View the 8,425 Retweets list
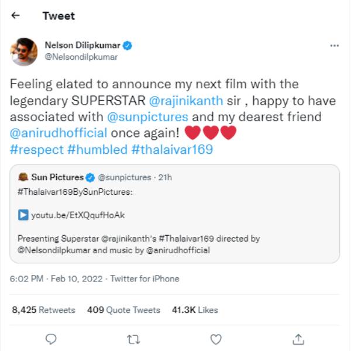The width and height of the screenshot is (351, 351). (43, 310)
